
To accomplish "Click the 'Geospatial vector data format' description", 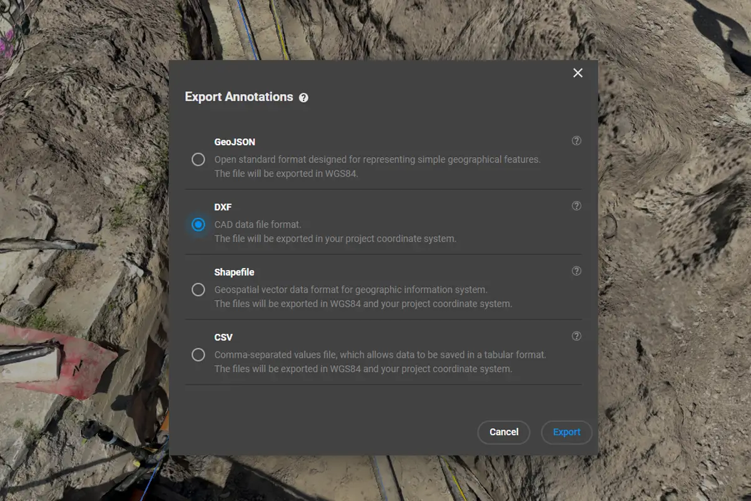I will click(x=350, y=290).
